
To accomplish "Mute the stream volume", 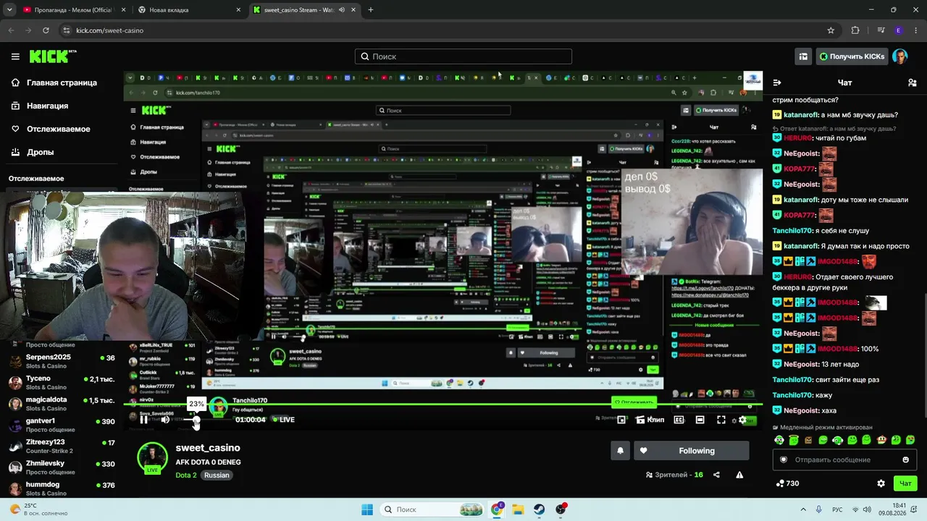I will coord(165,420).
